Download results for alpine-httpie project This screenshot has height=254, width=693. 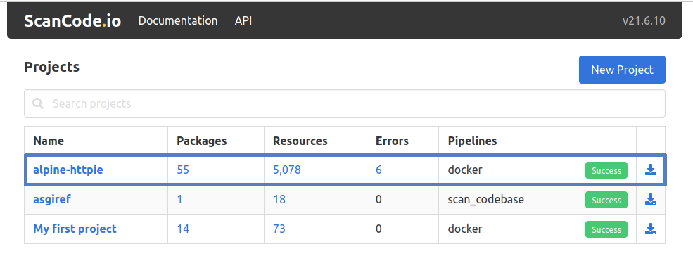650,170
